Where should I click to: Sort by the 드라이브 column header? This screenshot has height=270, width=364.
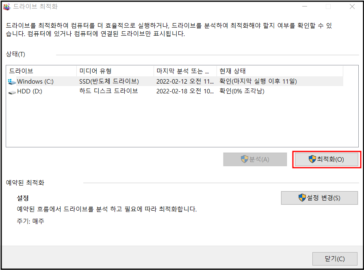tap(42, 71)
